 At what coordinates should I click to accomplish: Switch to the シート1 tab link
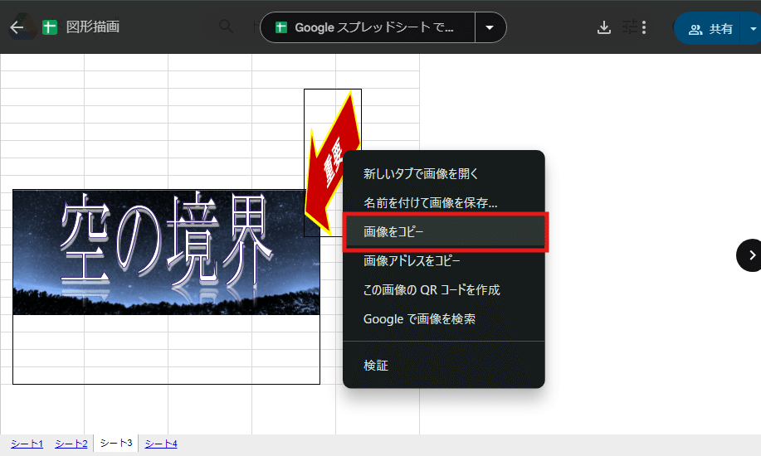point(27,444)
